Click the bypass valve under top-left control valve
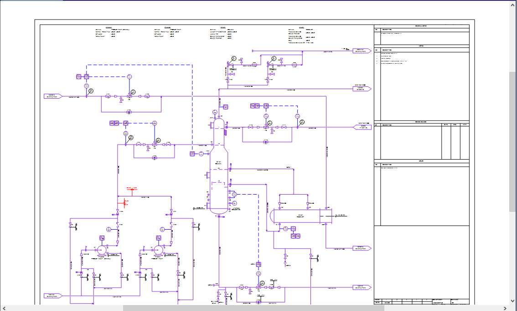This screenshot has width=517, height=311. [129, 111]
